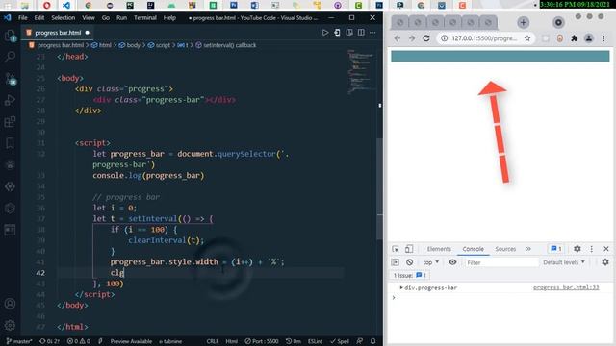The image size is (616, 346).
Task: Open the Extensions view in activity bar
Action: click(11, 122)
